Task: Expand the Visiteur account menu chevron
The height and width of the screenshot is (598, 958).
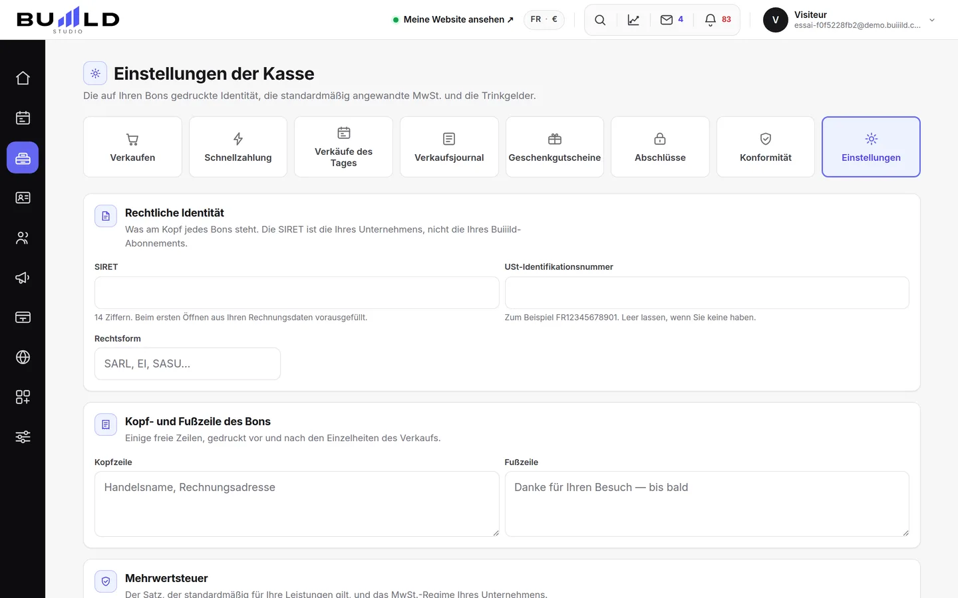Action: click(932, 20)
